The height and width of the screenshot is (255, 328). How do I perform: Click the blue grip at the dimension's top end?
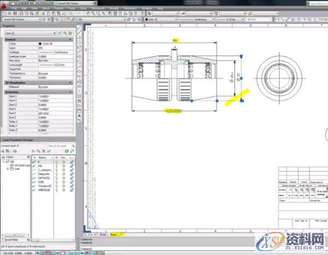click(242, 56)
